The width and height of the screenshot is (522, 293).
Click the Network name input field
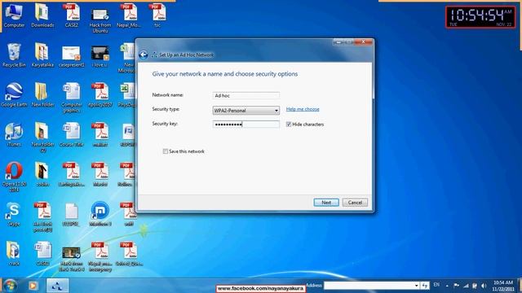click(246, 96)
